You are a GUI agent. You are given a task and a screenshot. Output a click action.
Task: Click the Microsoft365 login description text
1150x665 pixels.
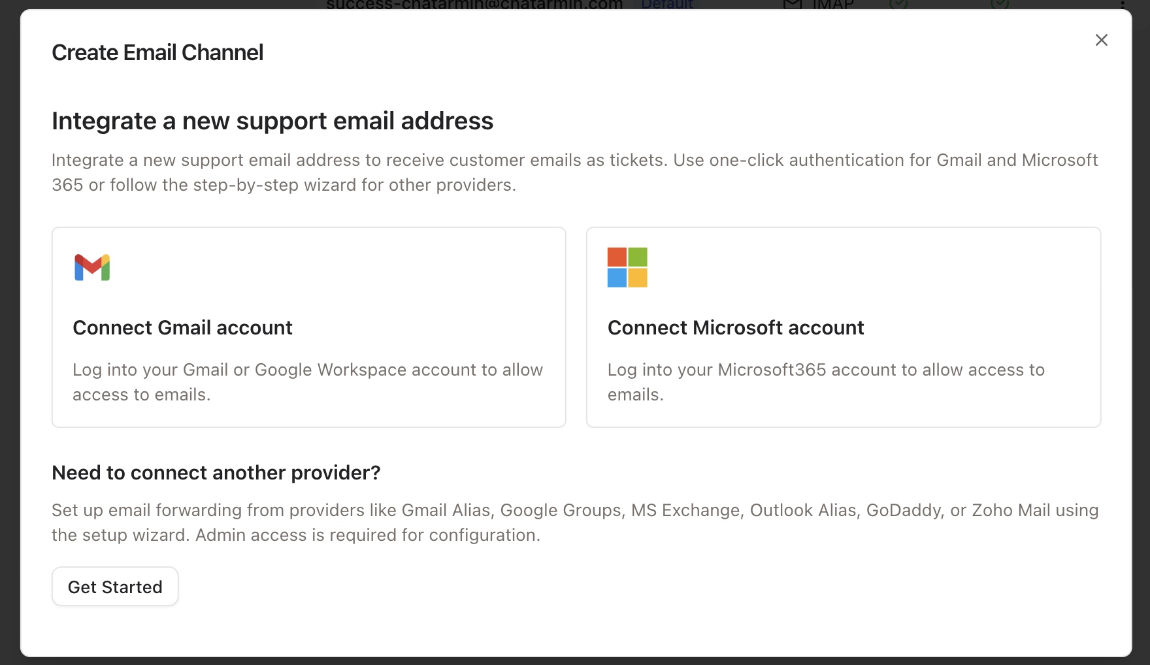826,382
